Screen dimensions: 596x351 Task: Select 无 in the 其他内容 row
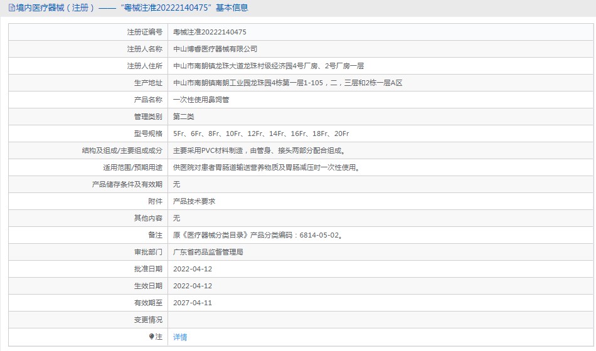point(176,218)
